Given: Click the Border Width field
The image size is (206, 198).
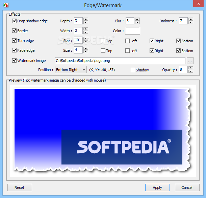Looking at the screenshot, I should coord(78,30).
